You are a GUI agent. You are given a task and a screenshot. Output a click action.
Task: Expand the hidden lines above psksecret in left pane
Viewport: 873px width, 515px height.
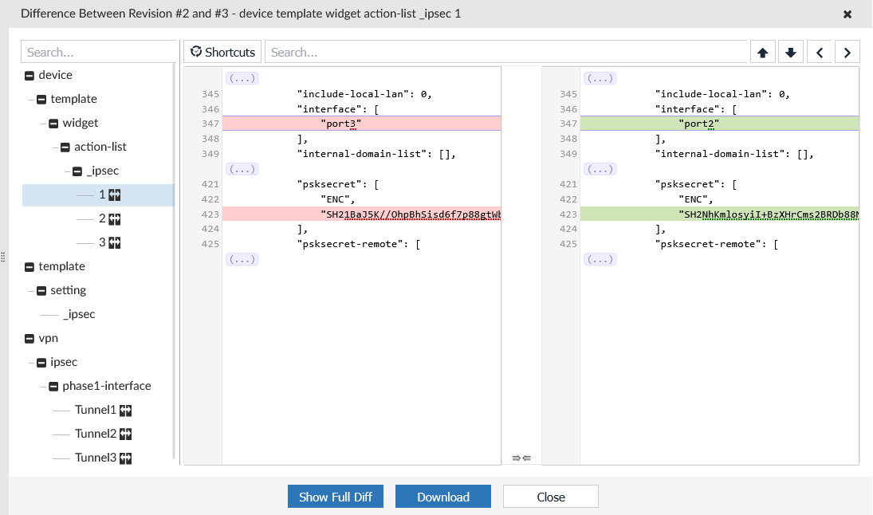(x=242, y=168)
